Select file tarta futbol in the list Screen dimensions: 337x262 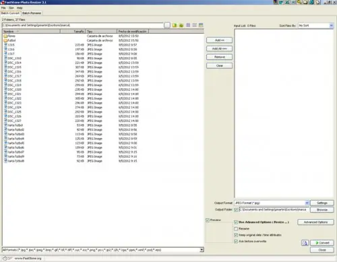click(x=16, y=125)
